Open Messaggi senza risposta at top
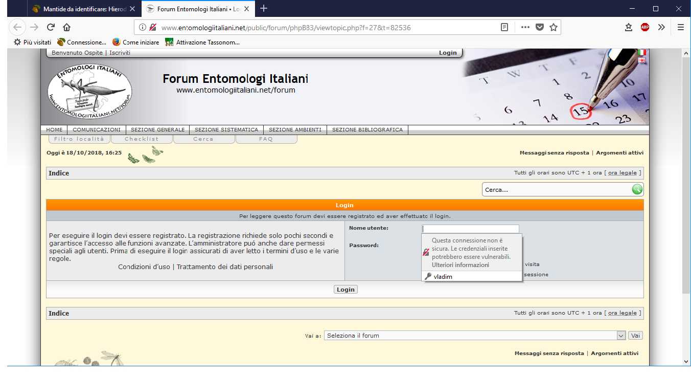The height and width of the screenshot is (376, 691). click(554, 153)
